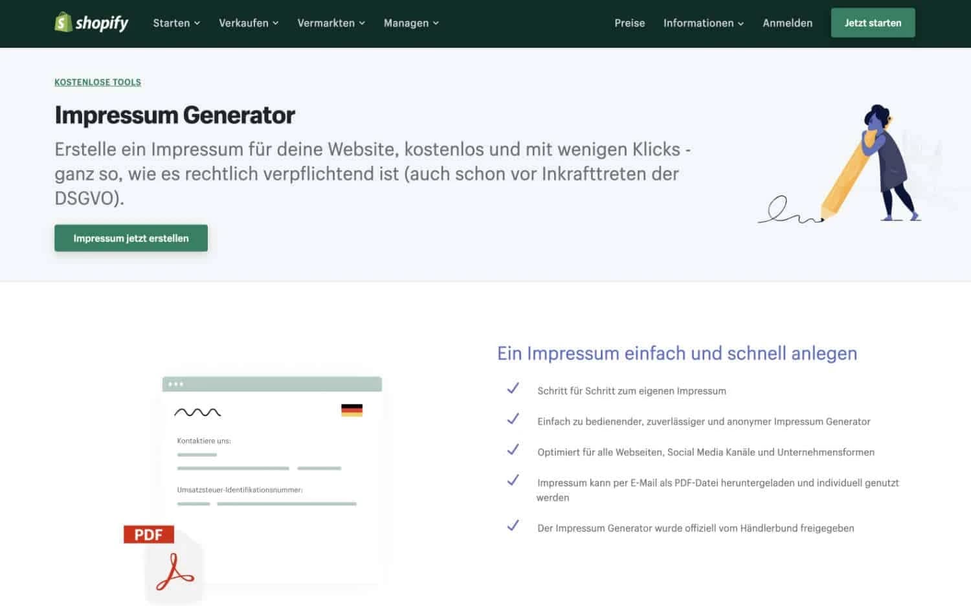Click the checkmark next to the anonymer Generator bullet
Viewport: 971px width, 611px height.
pos(513,419)
